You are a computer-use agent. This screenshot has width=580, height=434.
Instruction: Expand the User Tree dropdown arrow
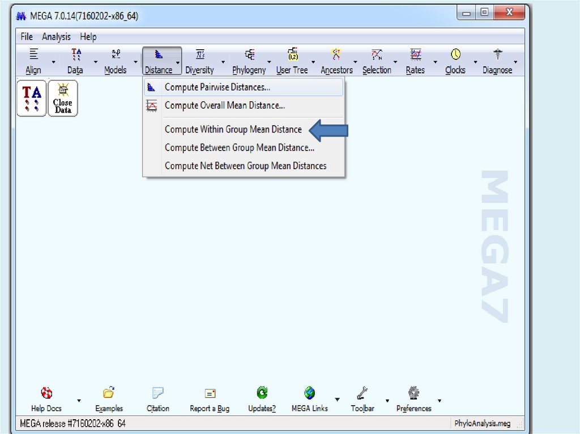pos(313,62)
